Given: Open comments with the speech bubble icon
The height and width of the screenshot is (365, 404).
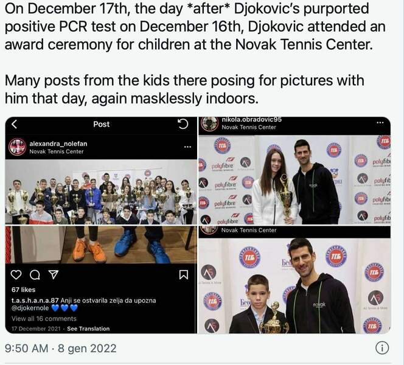Looking at the screenshot, I should point(35,275).
